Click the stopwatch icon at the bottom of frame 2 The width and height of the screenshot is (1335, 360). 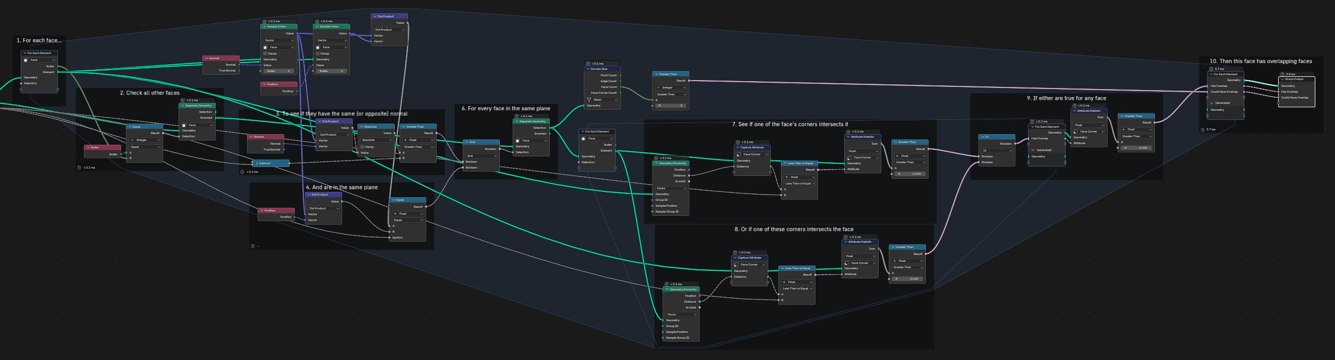(x=79, y=168)
